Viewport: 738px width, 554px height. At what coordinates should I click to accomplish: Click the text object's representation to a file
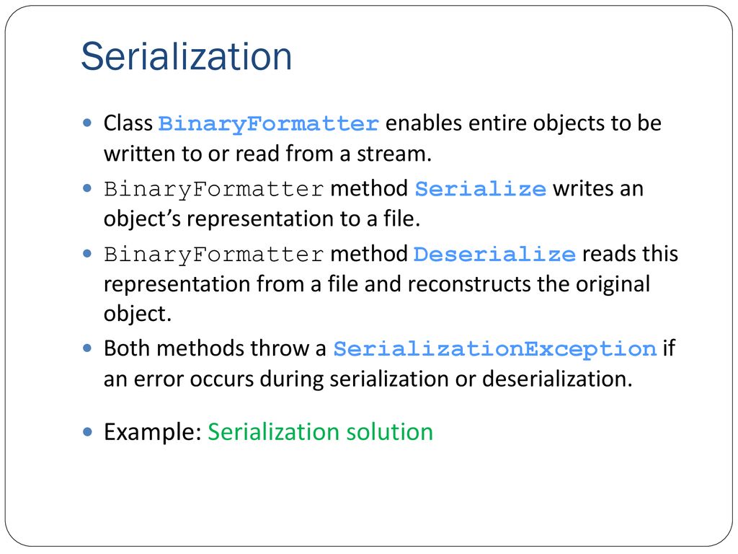coord(262,219)
